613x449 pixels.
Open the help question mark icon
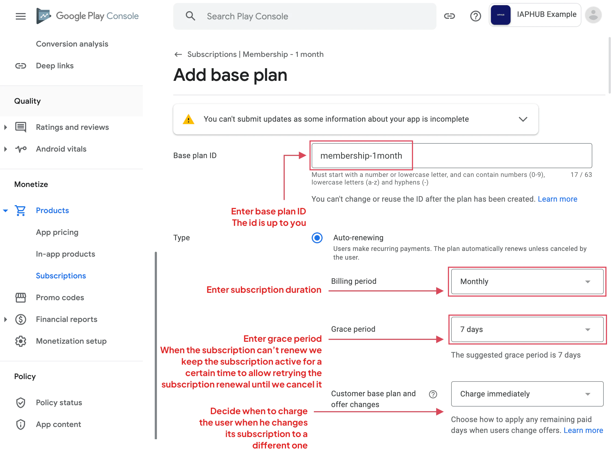(x=476, y=16)
